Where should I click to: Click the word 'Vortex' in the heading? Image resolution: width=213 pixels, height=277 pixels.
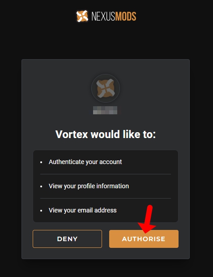pos(72,134)
